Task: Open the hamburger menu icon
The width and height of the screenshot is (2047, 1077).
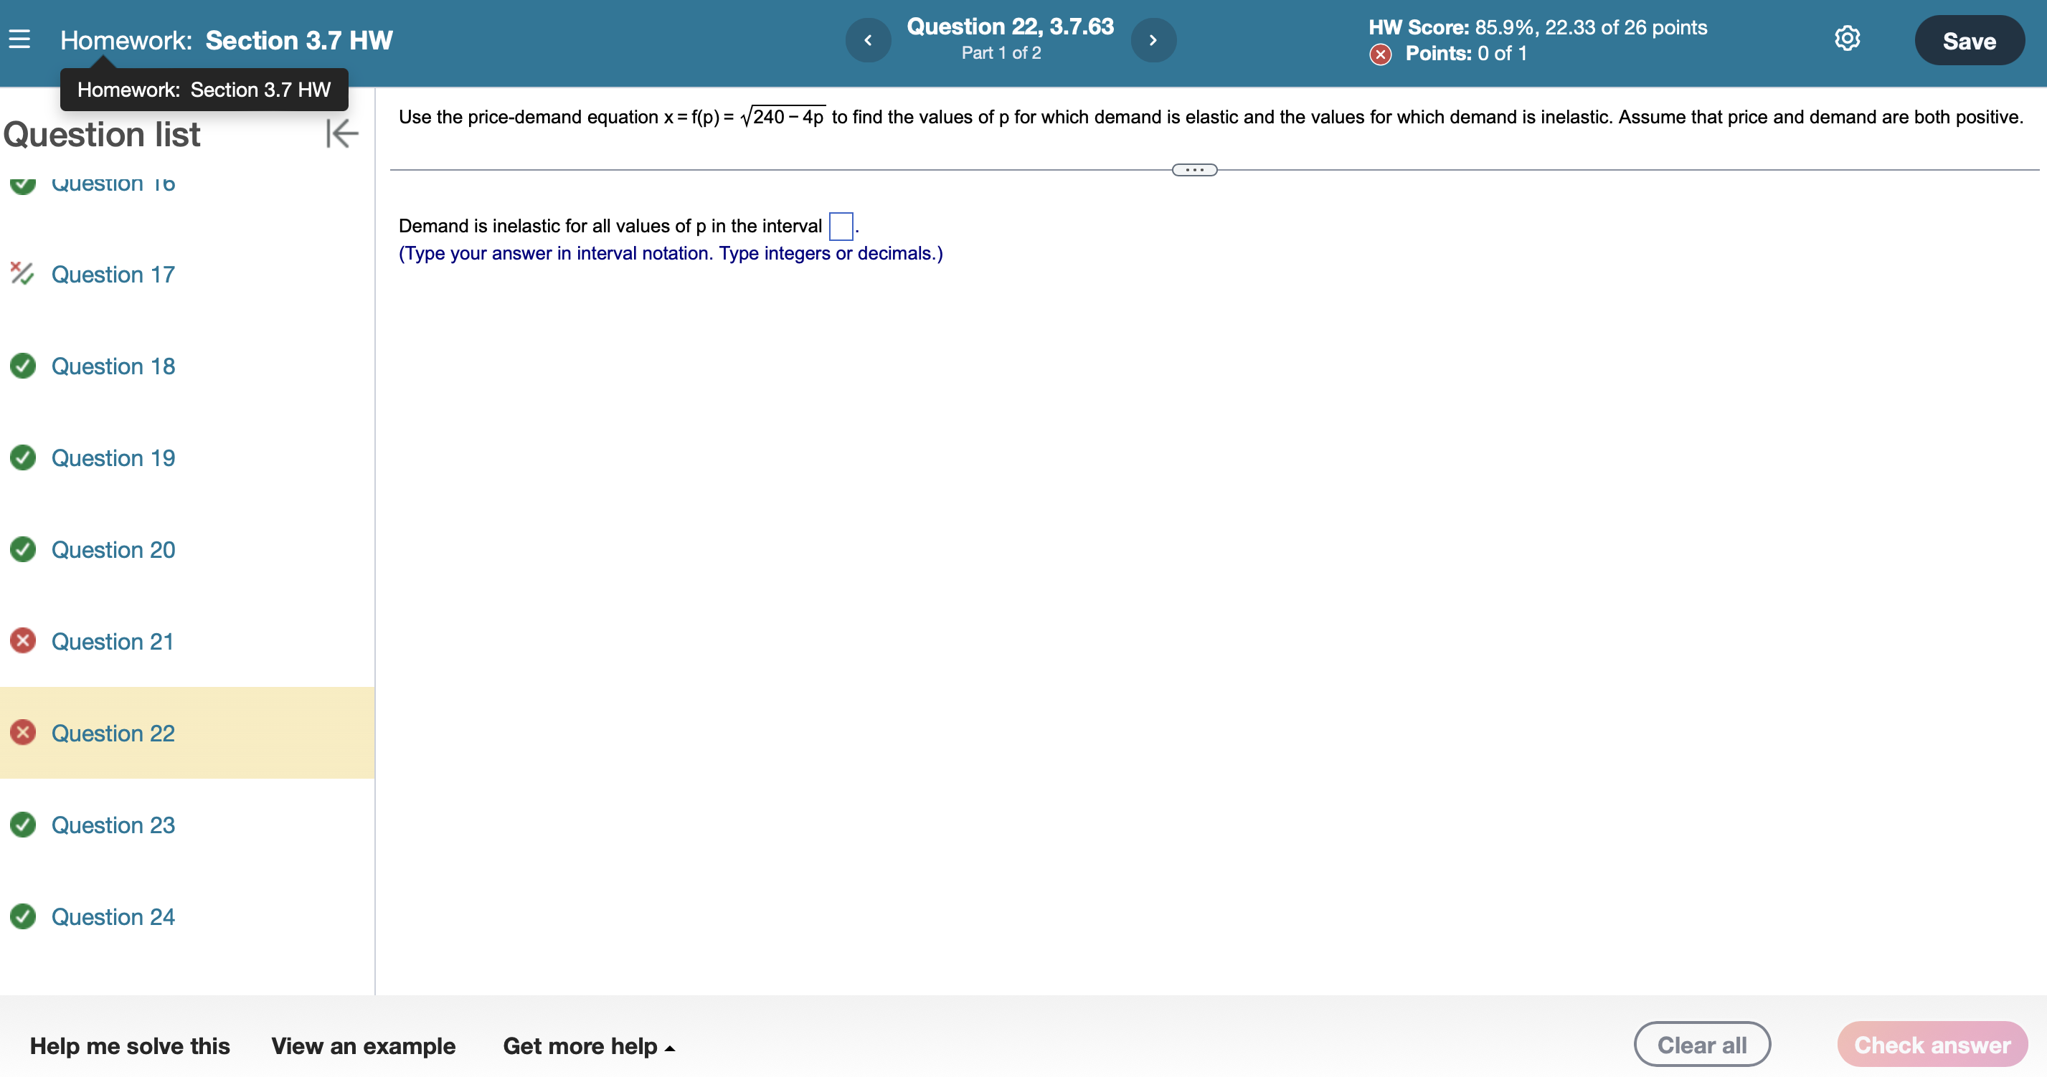Action: coord(20,39)
